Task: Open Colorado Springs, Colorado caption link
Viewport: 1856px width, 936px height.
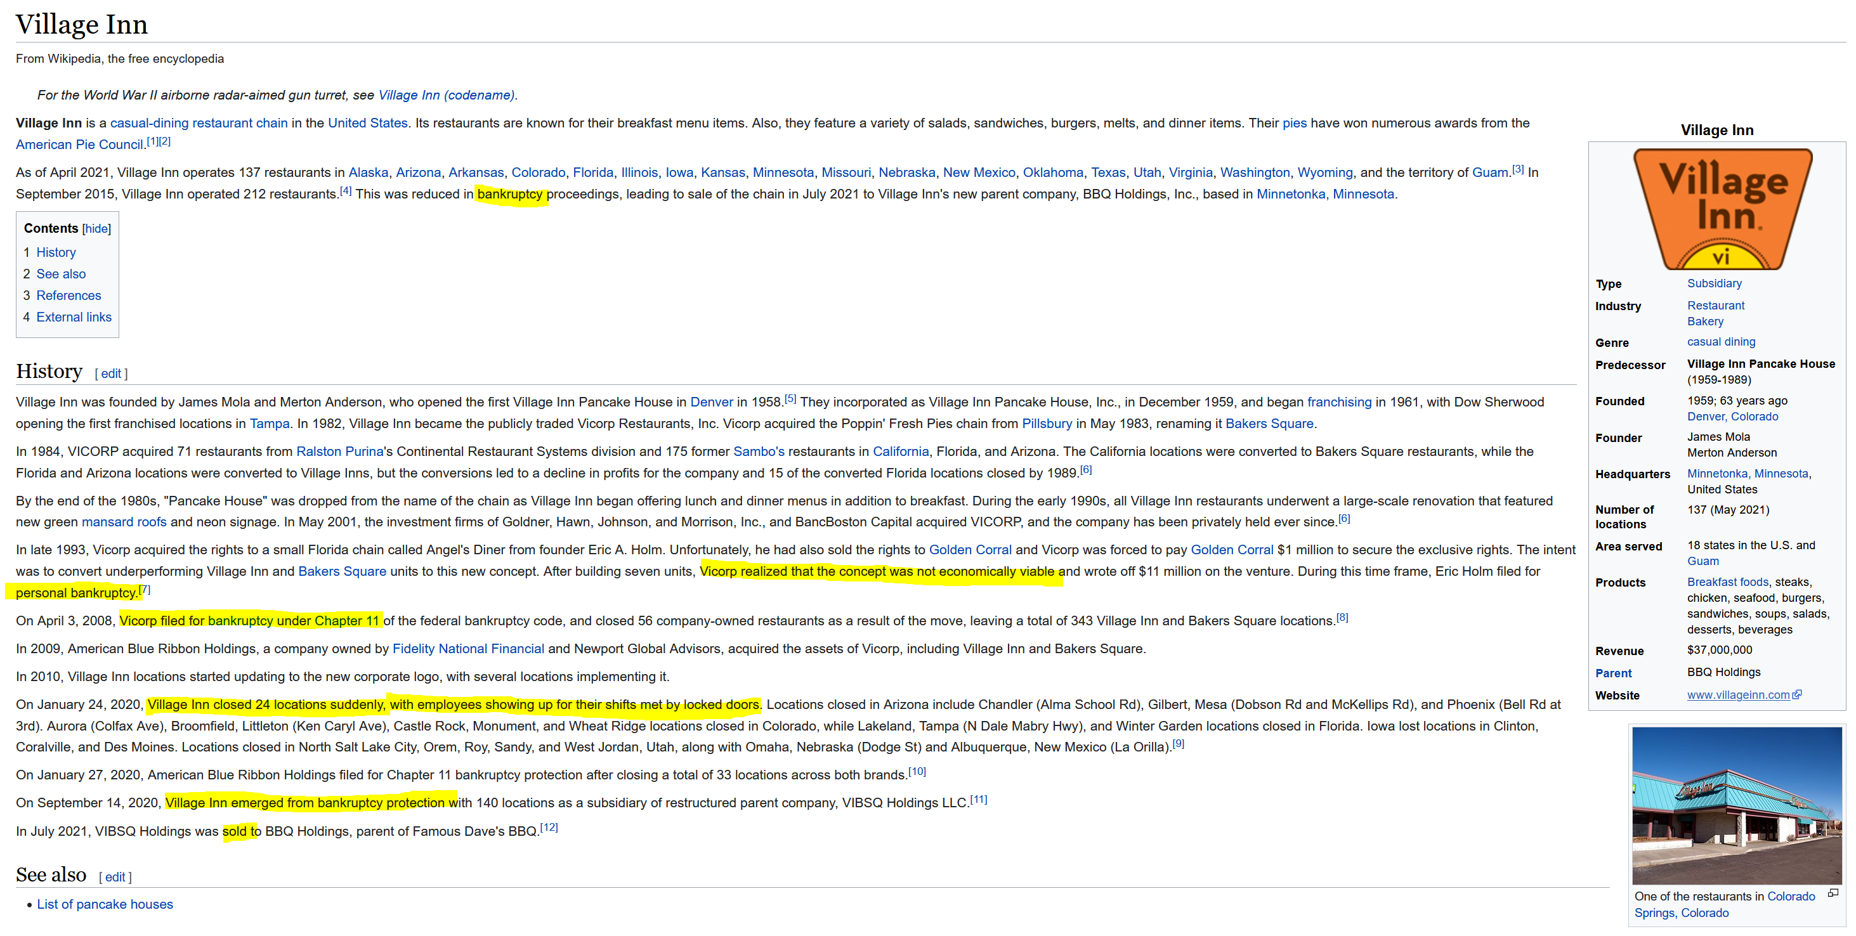Action: (1725, 905)
